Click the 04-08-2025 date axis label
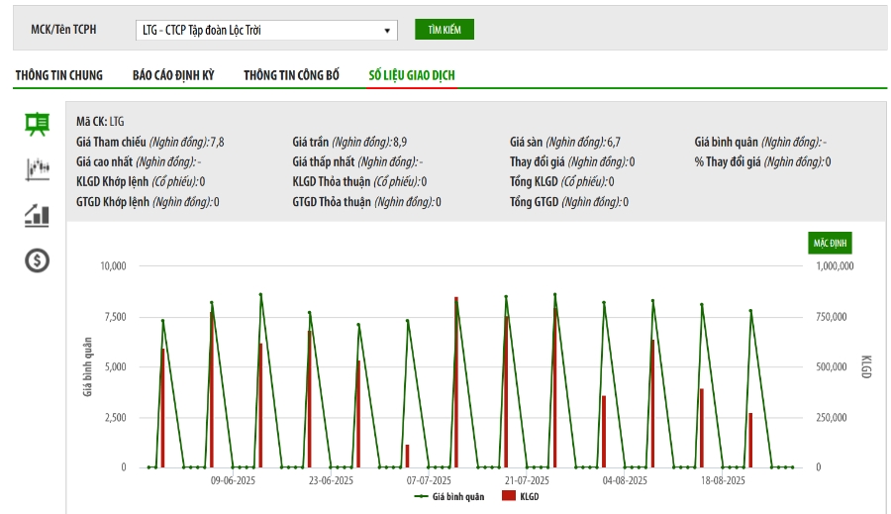Screen dimensions: 891x514 pyautogui.click(x=625, y=480)
